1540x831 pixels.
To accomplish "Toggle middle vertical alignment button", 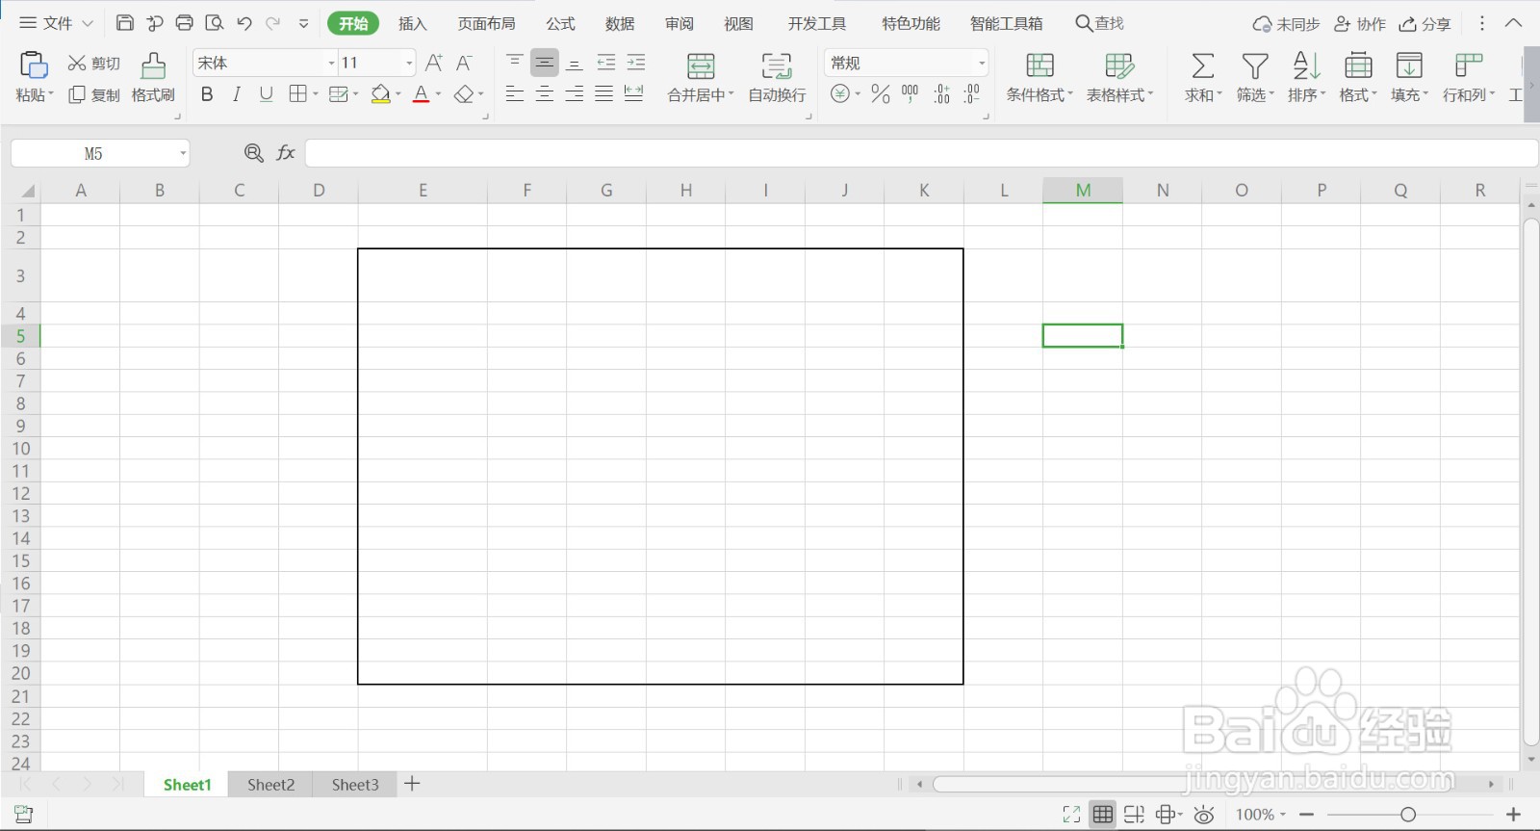I will click(545, 63).
